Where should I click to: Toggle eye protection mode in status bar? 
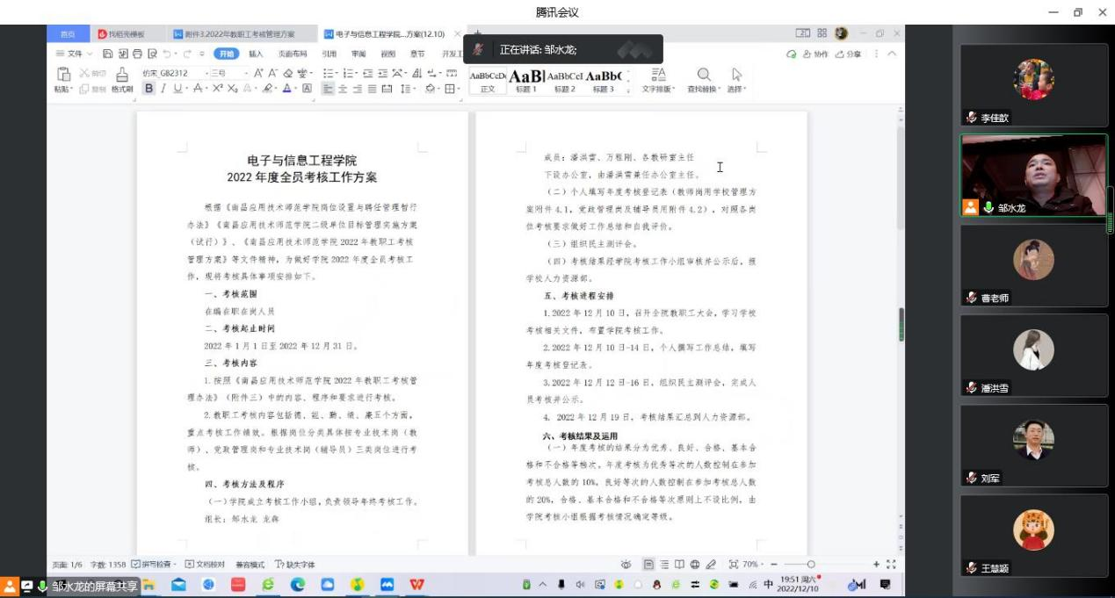click(626, 564)
